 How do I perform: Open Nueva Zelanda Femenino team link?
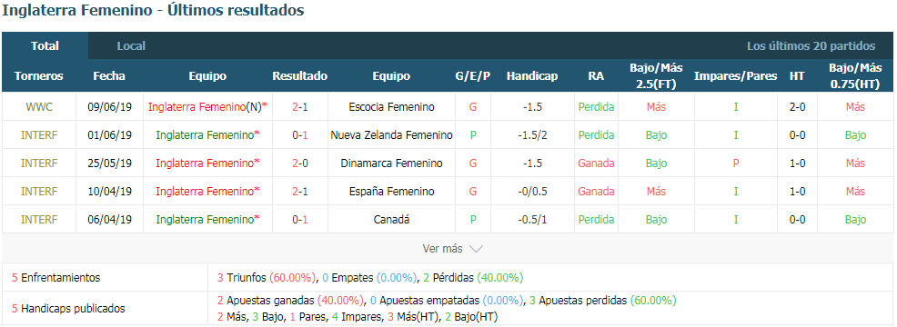point(391,135)
